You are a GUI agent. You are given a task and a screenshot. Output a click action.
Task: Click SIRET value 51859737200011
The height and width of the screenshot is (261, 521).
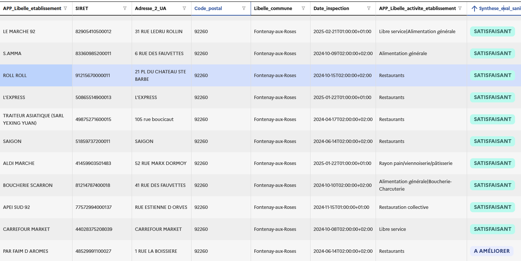pyautogui.click(x=93, y=141)
